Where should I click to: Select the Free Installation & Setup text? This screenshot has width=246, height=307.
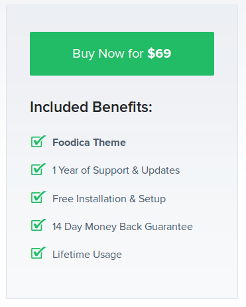[109, 199]
